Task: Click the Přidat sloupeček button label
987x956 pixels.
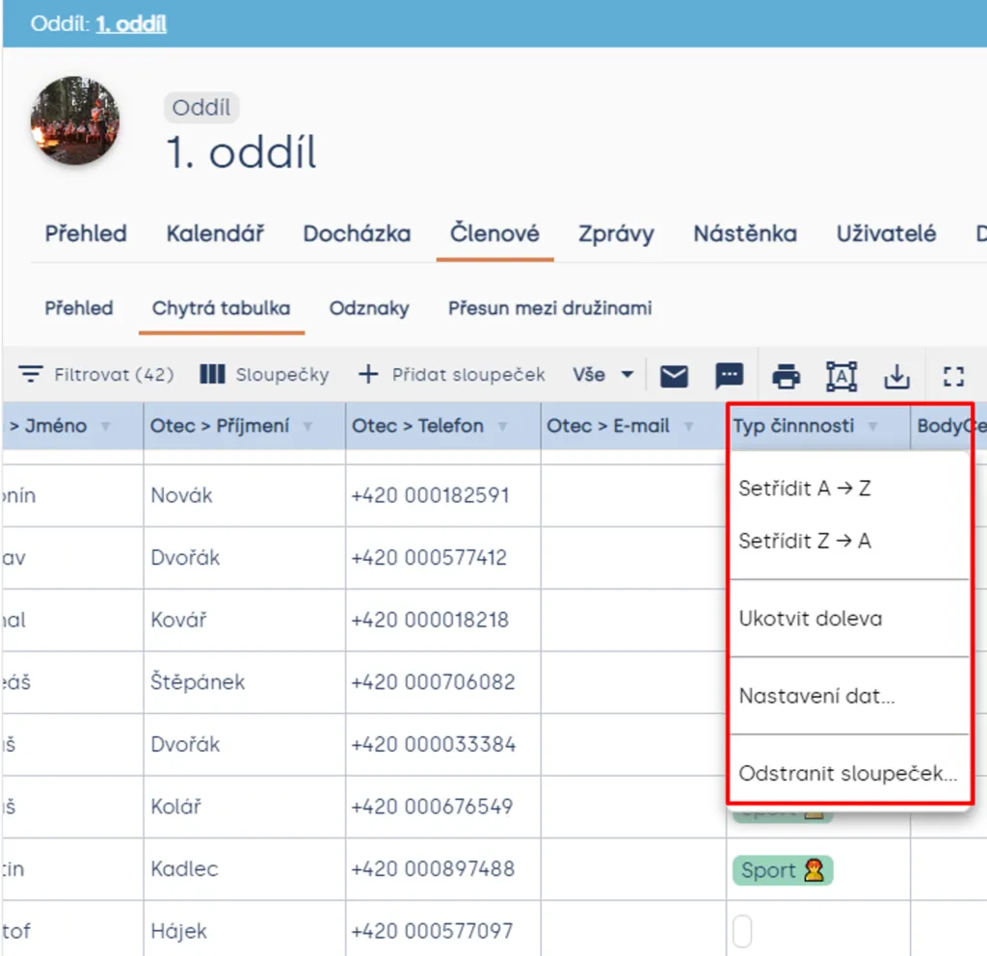Action: (468, 375)
